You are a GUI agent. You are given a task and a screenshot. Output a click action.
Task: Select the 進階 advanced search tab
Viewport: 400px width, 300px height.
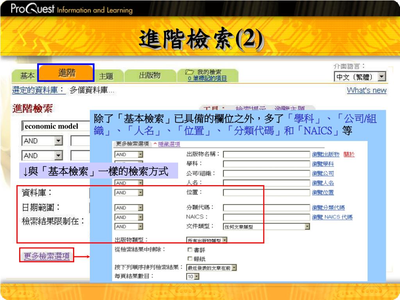coord(67,73)
